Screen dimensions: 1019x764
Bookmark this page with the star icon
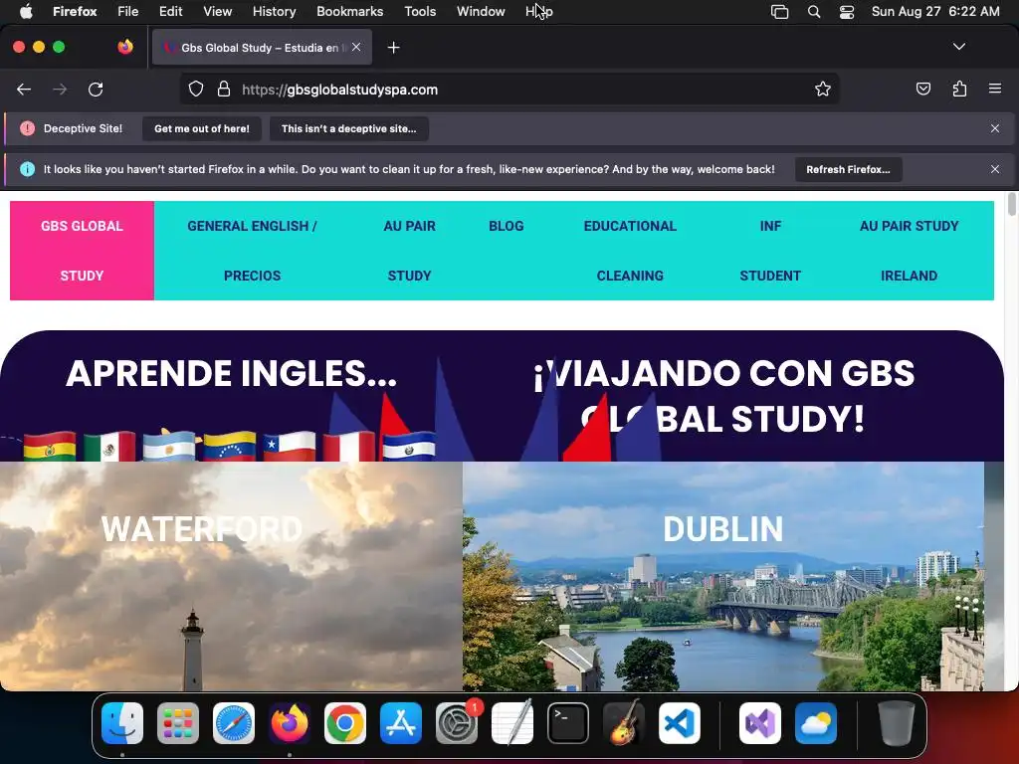[823, 89]
